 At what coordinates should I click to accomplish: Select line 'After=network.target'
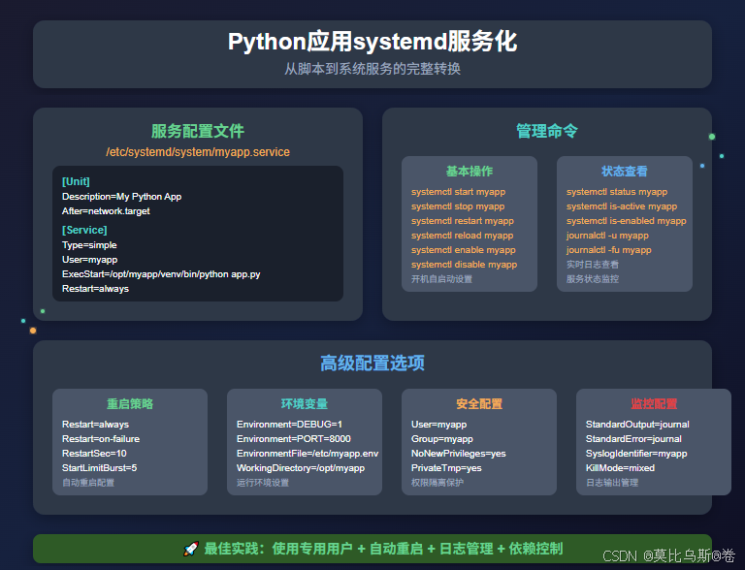pos(106,211)
